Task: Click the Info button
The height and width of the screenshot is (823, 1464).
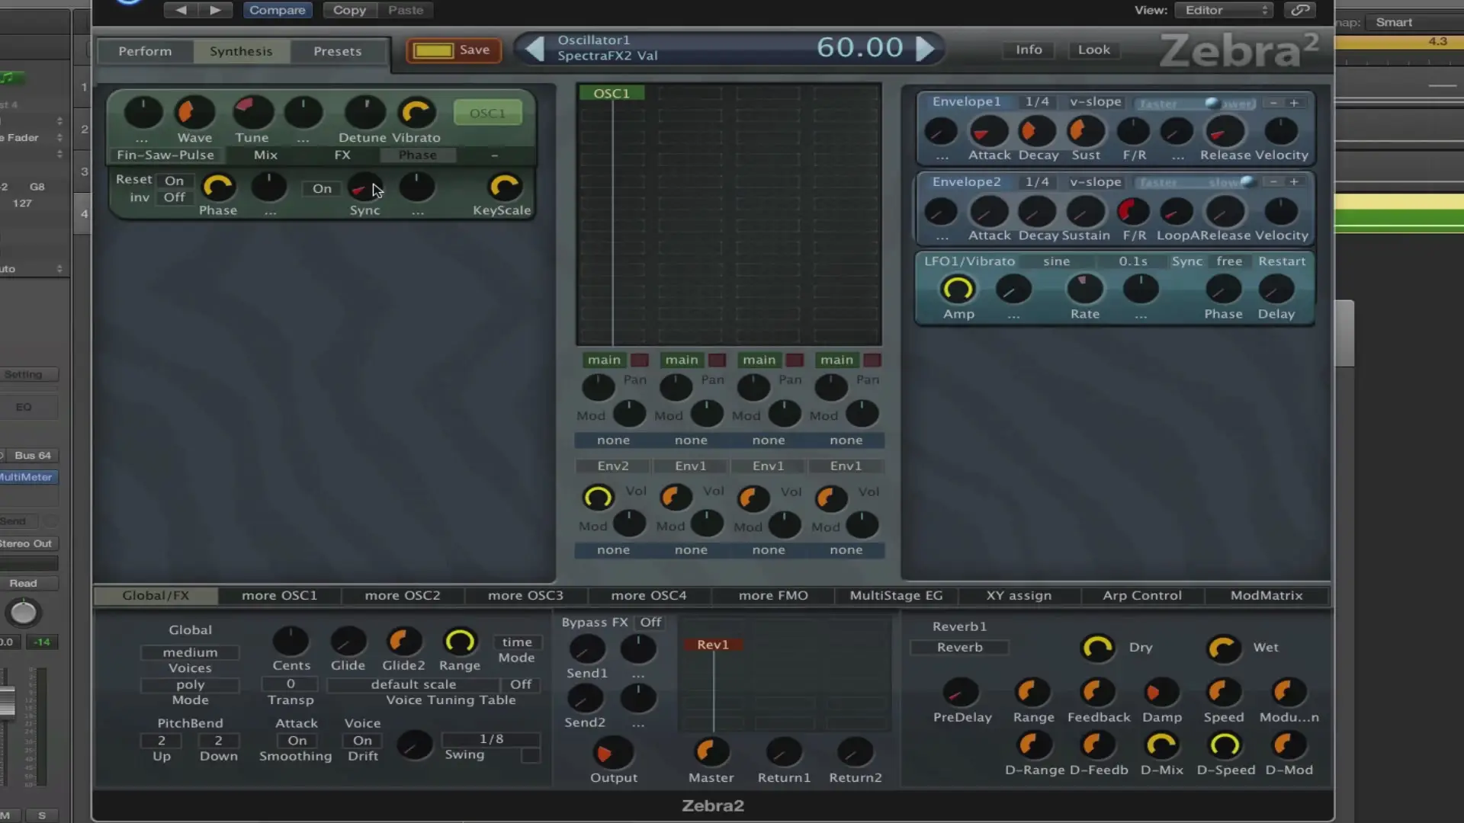Action: click(1029, 50)
